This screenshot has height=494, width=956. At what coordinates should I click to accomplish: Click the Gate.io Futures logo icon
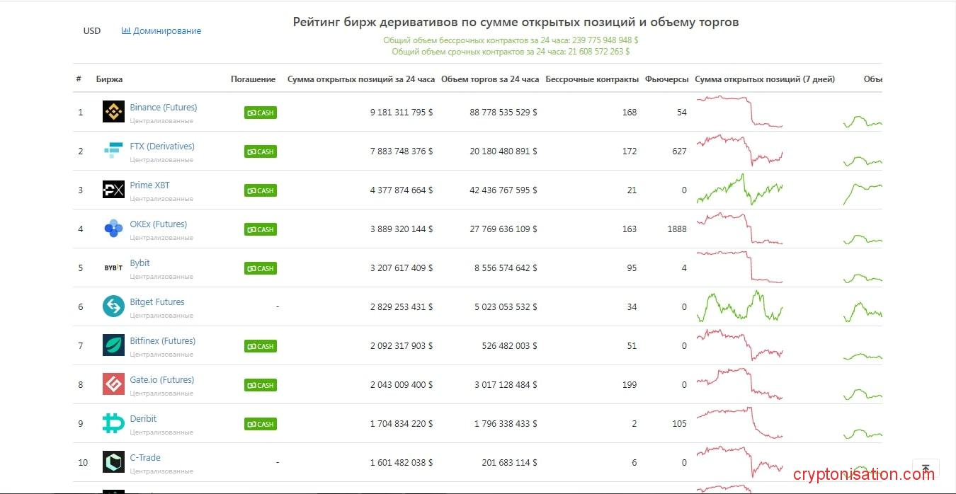coord(113,384)
